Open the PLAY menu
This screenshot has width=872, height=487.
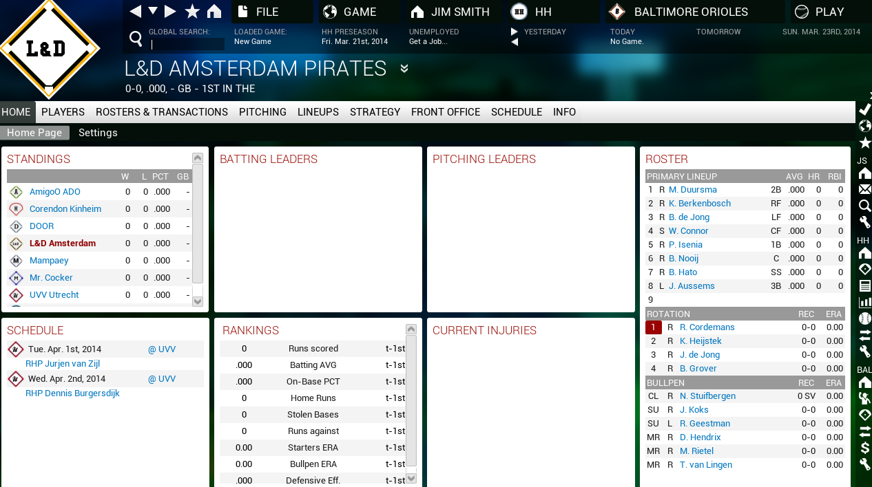click(x=829, y=12)
